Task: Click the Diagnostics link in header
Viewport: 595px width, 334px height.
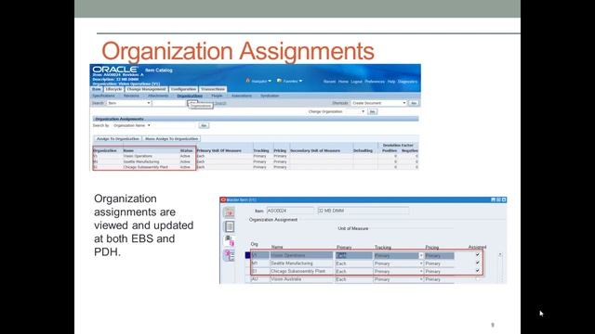Action: tap(407, 82)
